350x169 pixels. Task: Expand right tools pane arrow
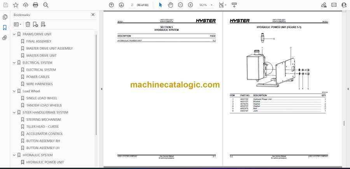[348, 89]
